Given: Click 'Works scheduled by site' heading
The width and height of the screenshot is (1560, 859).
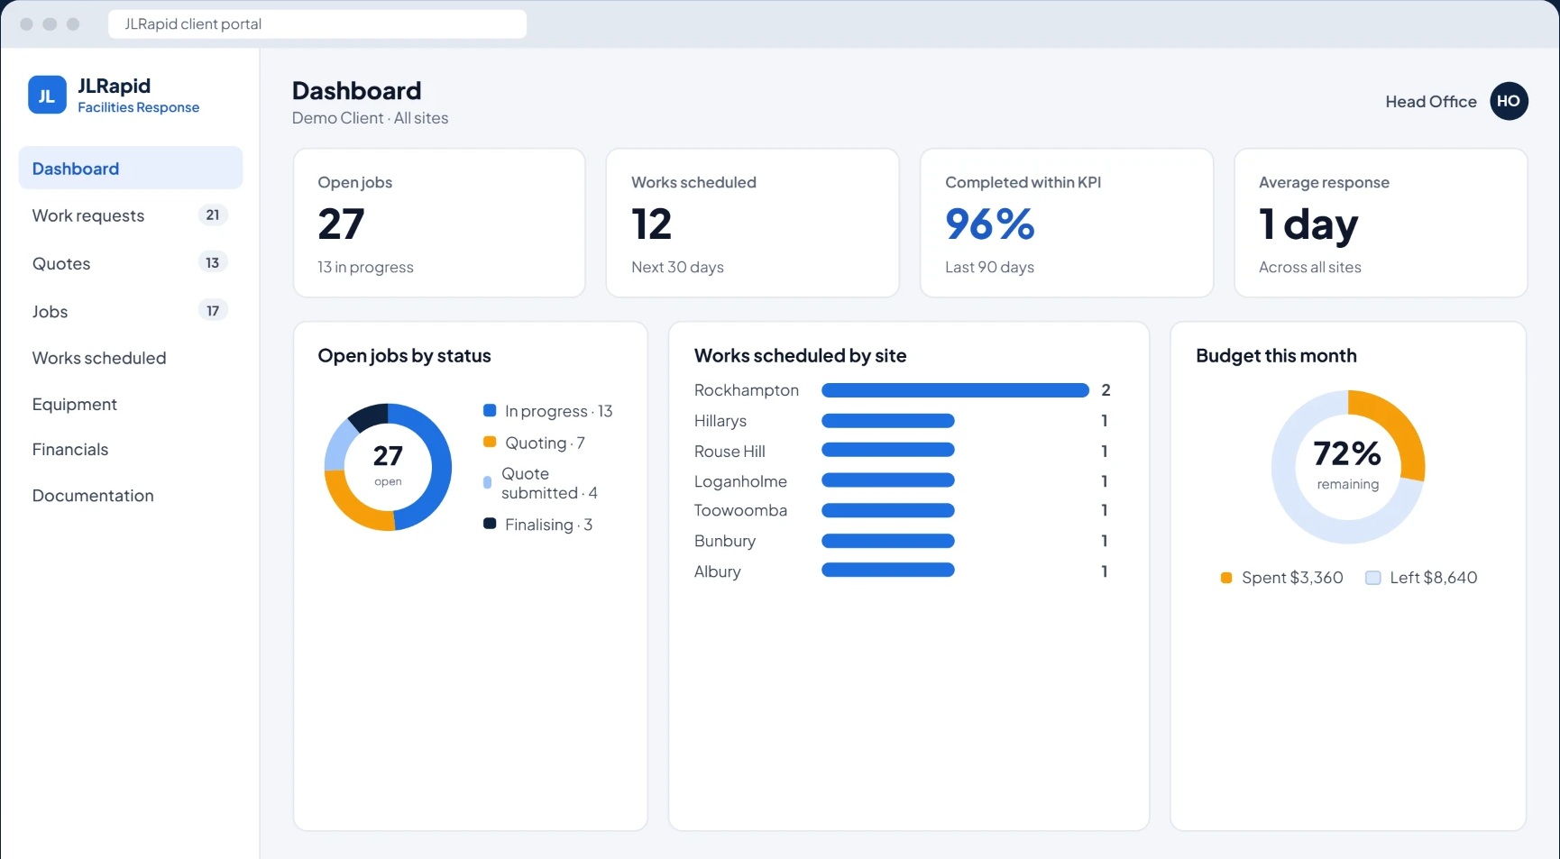Looking at the screenshot, I should [x=801, y=356].
